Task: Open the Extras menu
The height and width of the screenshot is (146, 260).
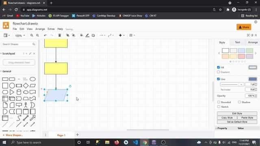Action: 51,29
